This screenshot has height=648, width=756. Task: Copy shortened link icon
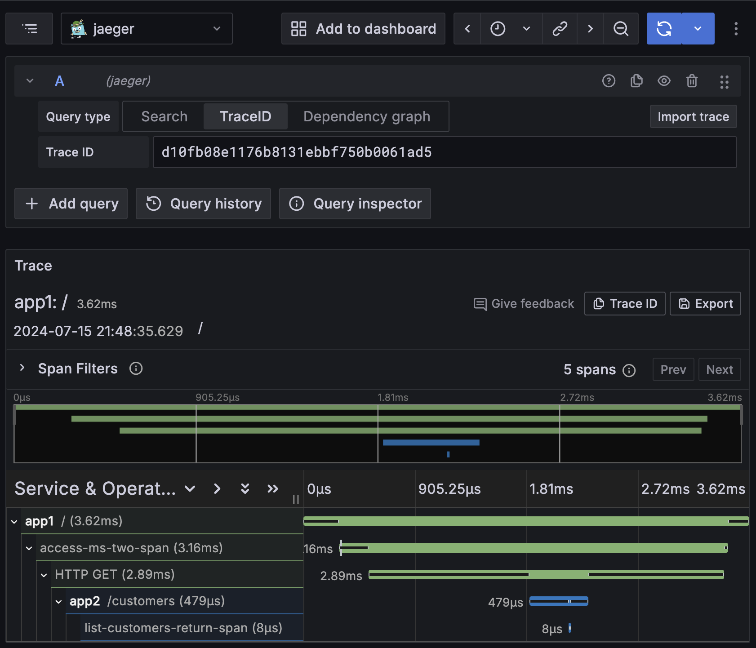(560, 29)
